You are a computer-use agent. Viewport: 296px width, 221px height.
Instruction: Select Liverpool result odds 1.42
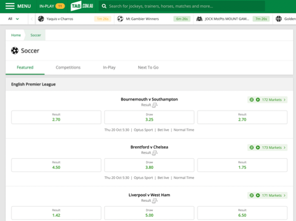[x=56, y=213]
